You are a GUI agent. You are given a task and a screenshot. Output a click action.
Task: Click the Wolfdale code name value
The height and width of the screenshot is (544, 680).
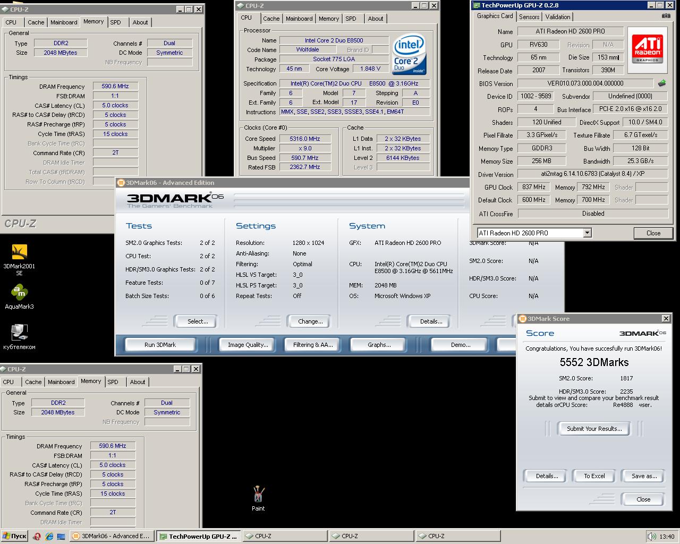307,50
